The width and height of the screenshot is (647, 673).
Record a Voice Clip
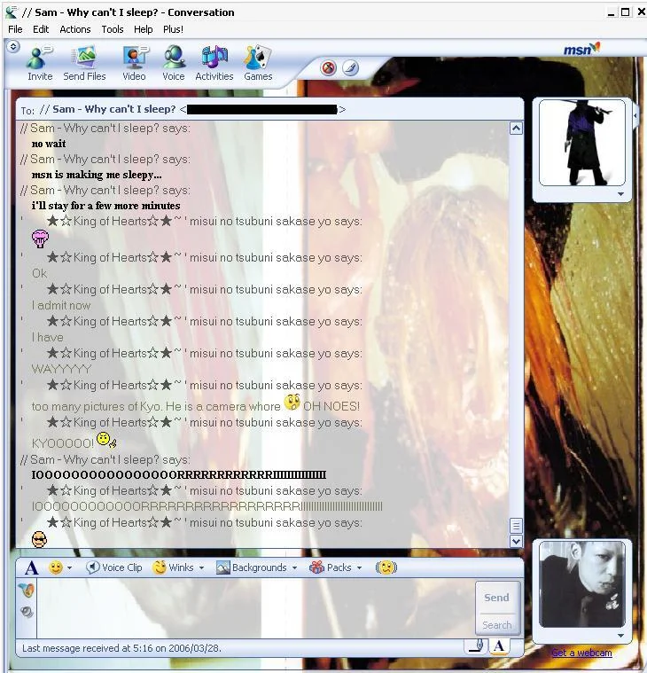114,567
